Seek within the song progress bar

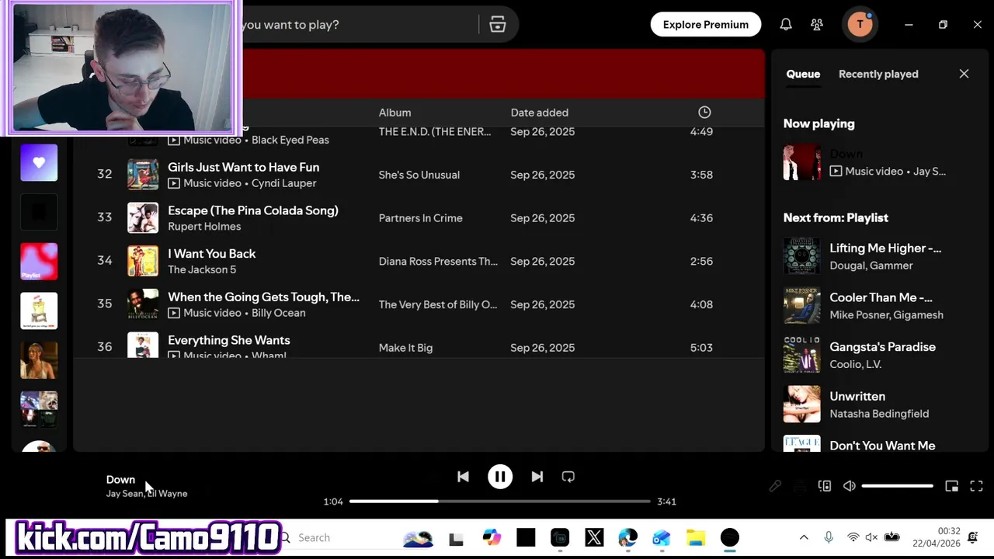click(x=499, y=502)
